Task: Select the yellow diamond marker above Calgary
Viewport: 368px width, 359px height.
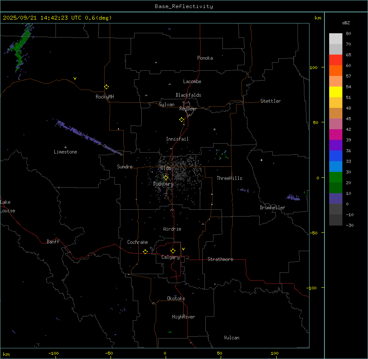Action: (173, 251)
